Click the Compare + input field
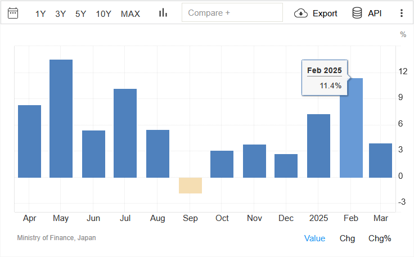Image resolution: width=414 pixels, height=257 pixels. (x=232, y=13)
